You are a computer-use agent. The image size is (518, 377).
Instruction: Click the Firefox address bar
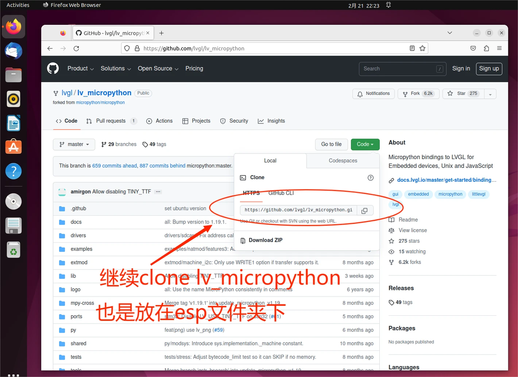click(x=274, y=48)
